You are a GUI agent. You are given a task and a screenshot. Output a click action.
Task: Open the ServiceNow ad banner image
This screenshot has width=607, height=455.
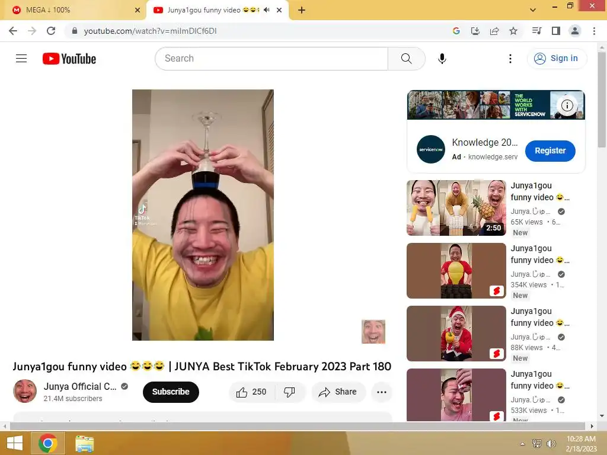(x=496, y=105)
